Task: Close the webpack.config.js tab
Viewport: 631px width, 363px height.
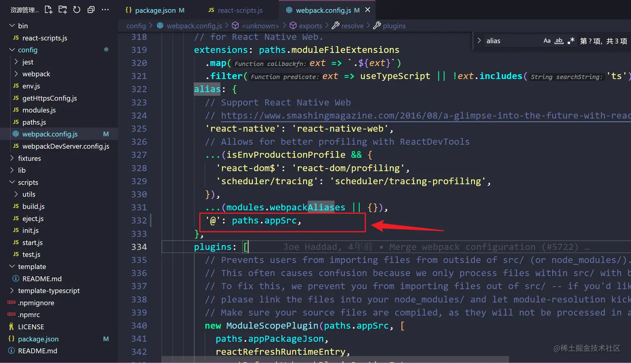Action: pos(368,10)
